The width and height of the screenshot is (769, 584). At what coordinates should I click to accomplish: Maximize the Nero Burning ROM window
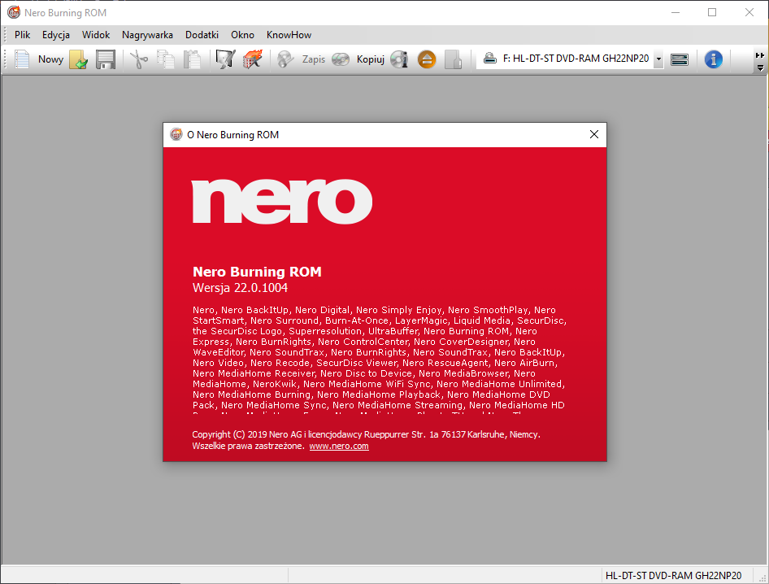(x=712, y=12)
